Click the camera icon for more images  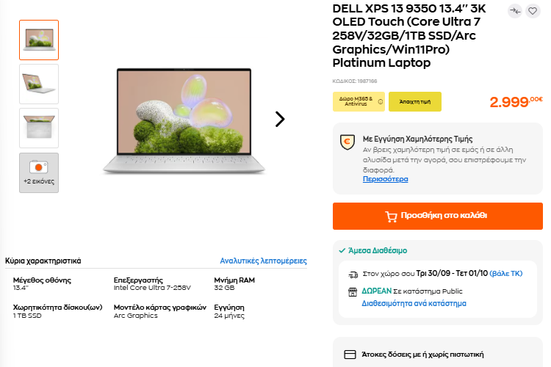pyautogui.click(x=38, y=168)
